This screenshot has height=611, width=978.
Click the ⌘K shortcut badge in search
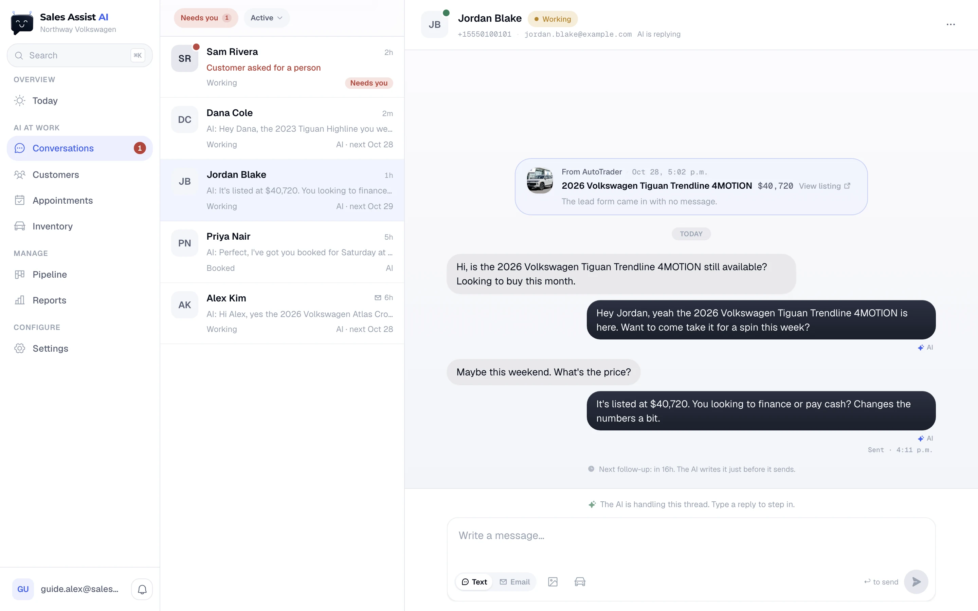pyautogui.click(x=138, y=55)
